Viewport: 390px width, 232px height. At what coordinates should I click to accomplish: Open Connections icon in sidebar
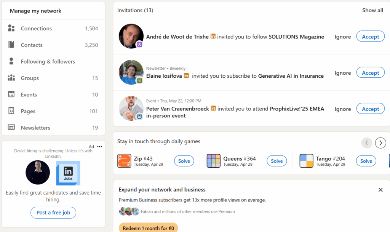[x=11, y=28]
